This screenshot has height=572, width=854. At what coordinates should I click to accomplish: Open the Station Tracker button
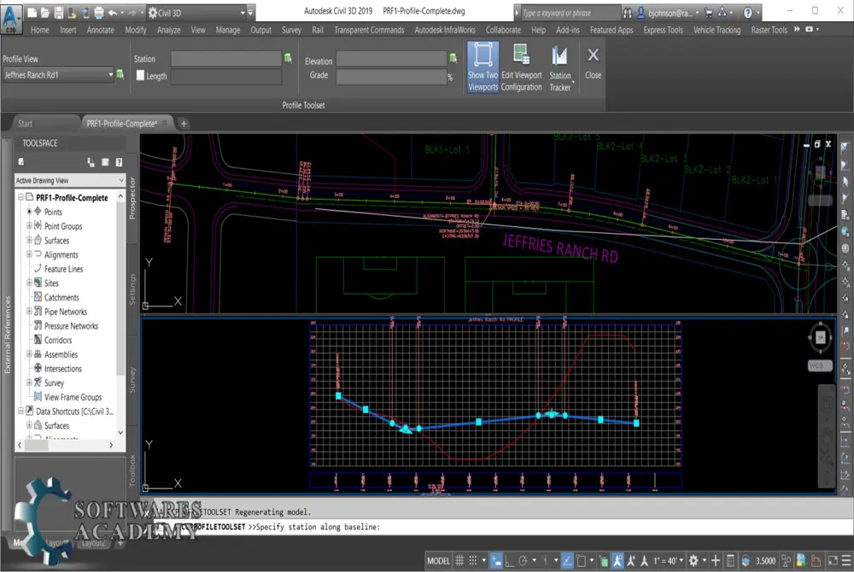coord(560,67)
